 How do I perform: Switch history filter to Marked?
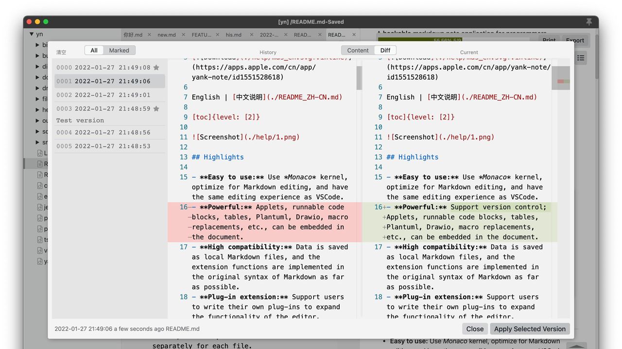[119, 50]
